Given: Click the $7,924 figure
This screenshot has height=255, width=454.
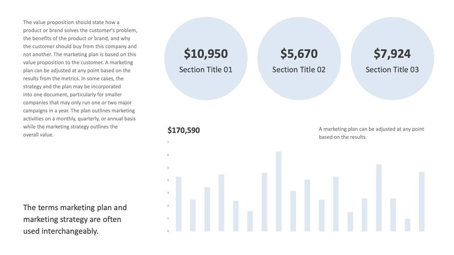Looking at the screenshot, I should pyautogui.click(x=392, y=54).
